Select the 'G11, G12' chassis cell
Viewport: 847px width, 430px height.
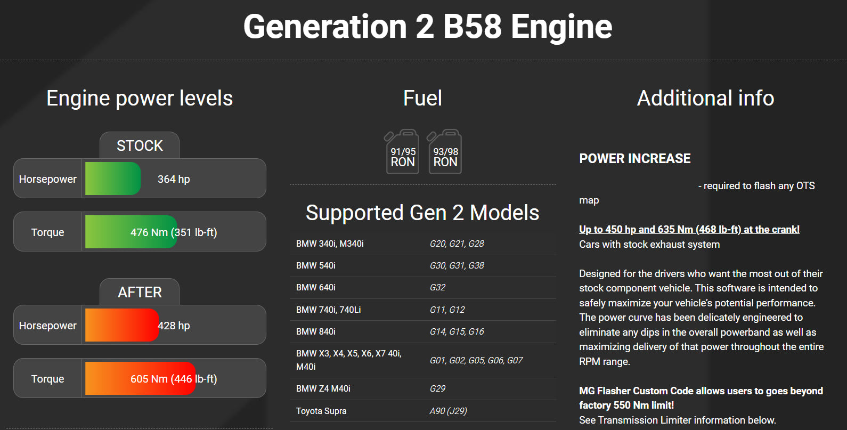click(x=447, y=310)
